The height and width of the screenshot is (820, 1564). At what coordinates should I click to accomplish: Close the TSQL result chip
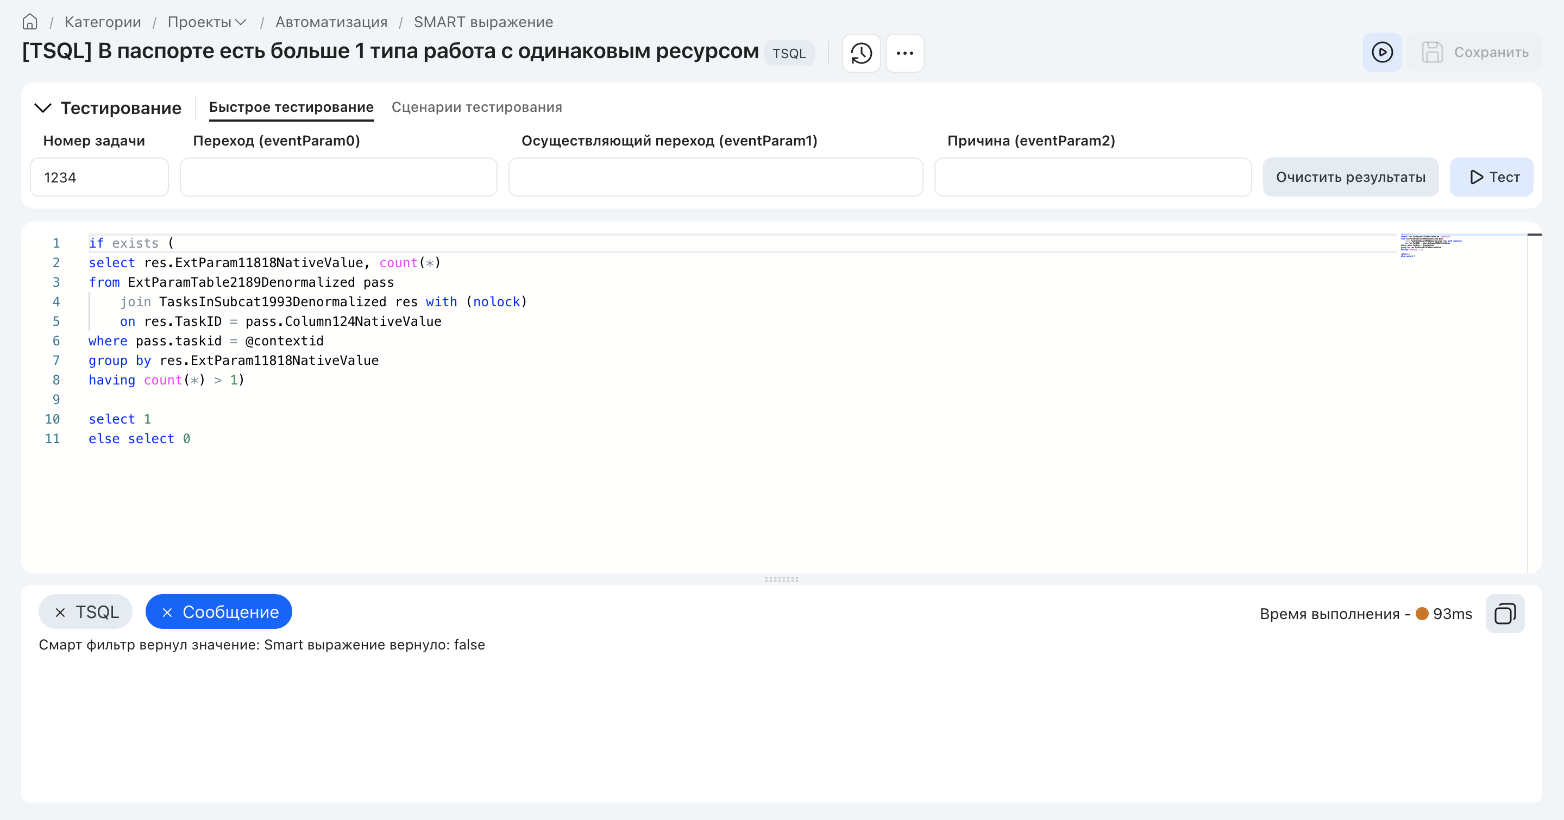(x=60, y=613)
